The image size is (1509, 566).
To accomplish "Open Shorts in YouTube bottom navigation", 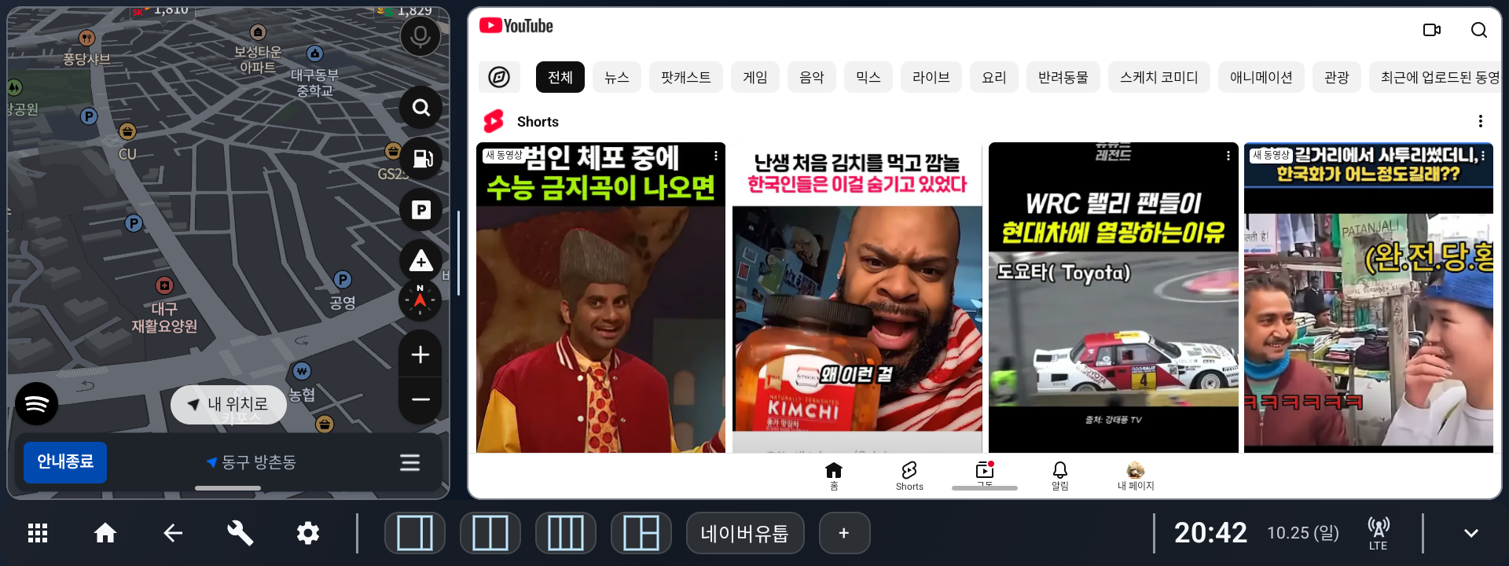I will point(909,476).
